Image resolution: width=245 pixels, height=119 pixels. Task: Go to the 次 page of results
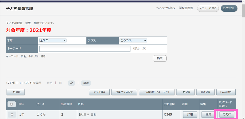click(71, 83)
